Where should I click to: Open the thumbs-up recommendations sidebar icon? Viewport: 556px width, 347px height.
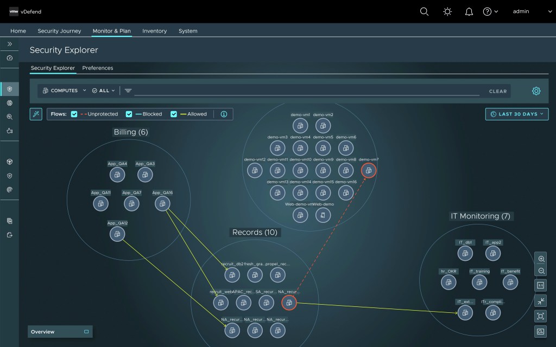point(10,131)
